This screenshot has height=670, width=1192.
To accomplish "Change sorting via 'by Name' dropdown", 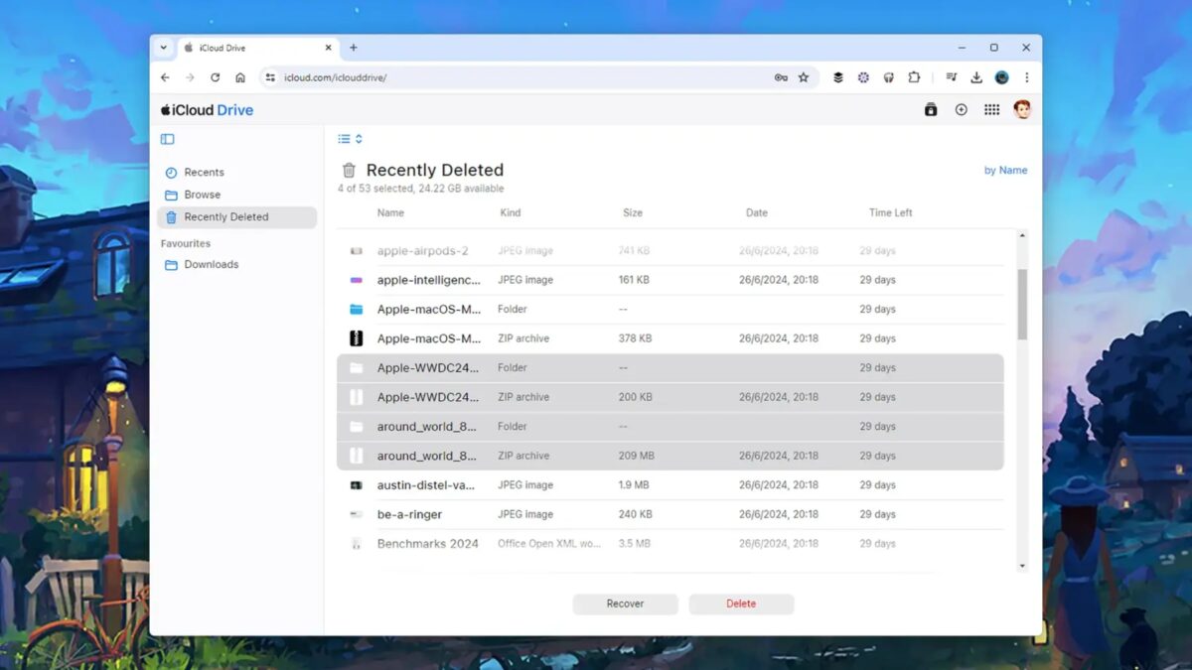I will click(x=1005, y=171).
